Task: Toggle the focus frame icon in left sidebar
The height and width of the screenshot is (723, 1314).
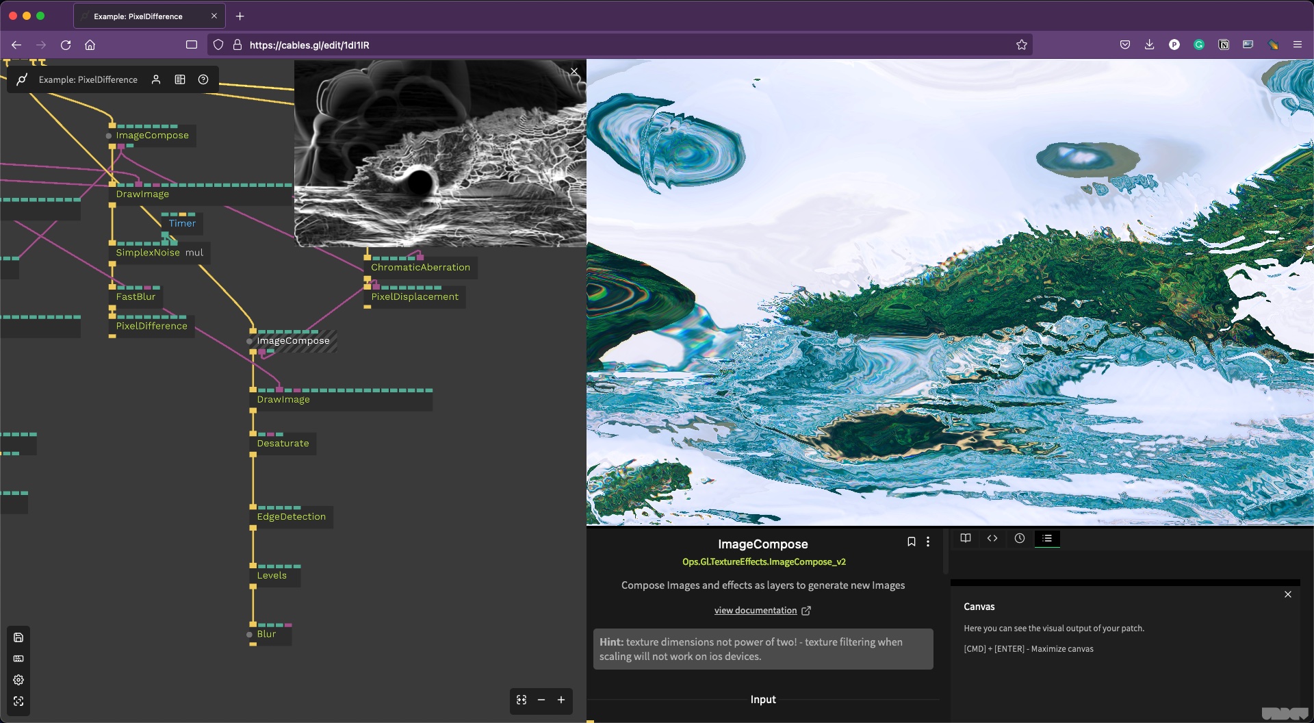Action: point(18,701)
